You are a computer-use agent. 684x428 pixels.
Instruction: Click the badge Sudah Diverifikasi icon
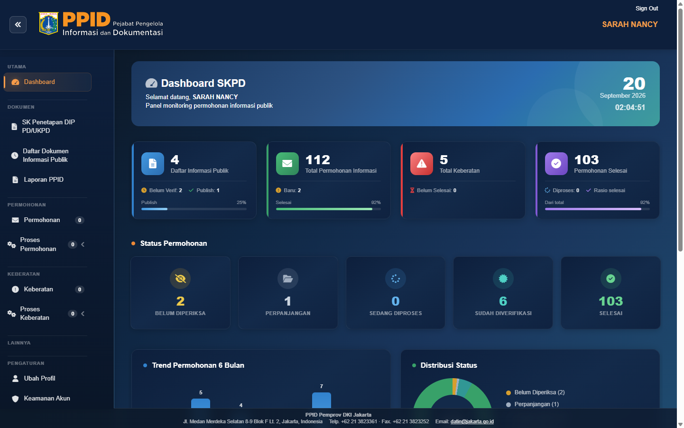[x=503, y=279]
